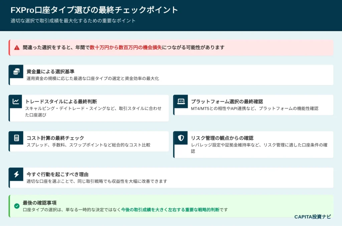
Task: Click description 運用資金の規模に応じた最適な口座タイプ
Action: point(93,78)
